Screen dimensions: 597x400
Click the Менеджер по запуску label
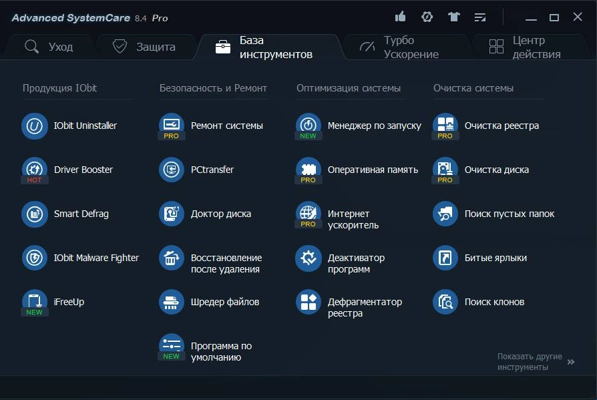tap(374, 126)
